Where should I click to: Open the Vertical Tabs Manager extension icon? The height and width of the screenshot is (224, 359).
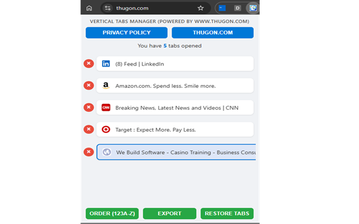(x=253, y=8)
